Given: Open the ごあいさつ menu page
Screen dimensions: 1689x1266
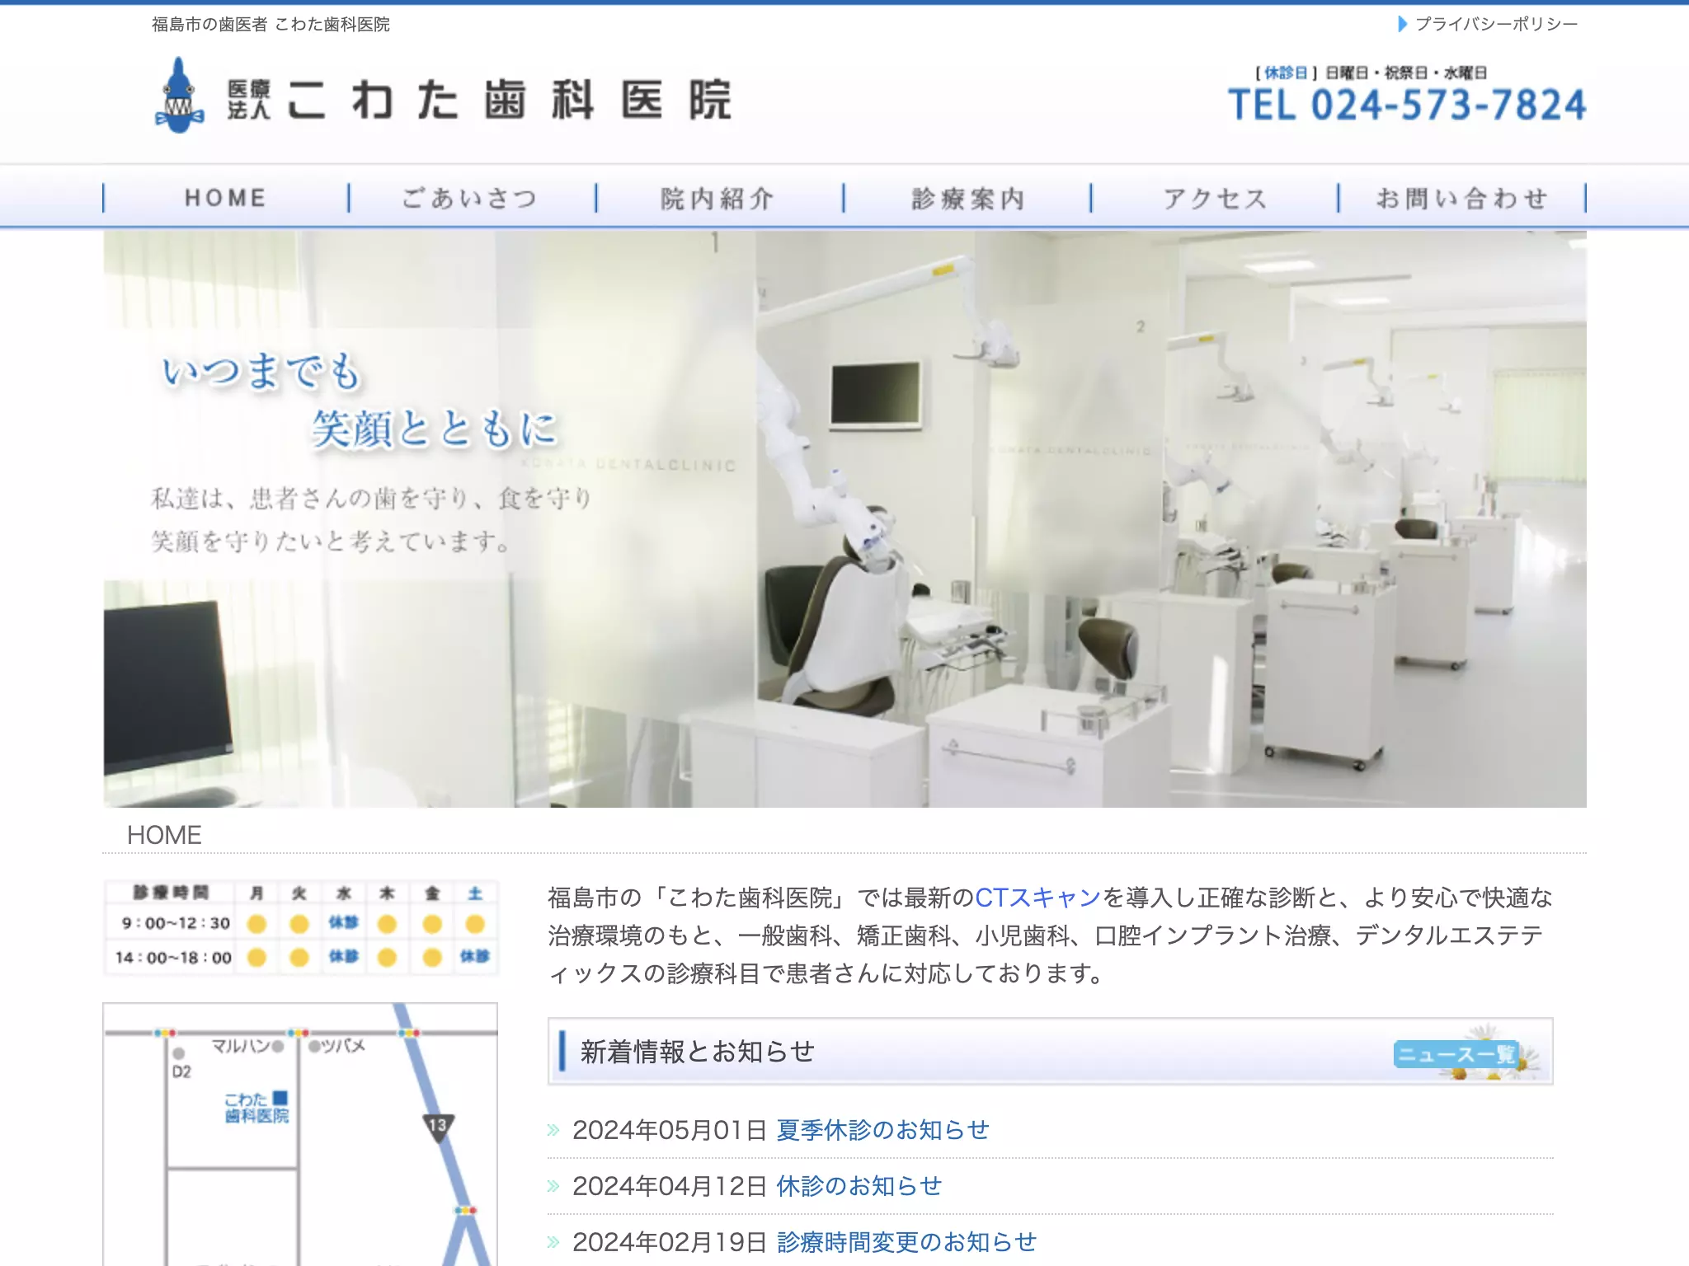Looking at the screenshot, I should [x=471, y=198].
